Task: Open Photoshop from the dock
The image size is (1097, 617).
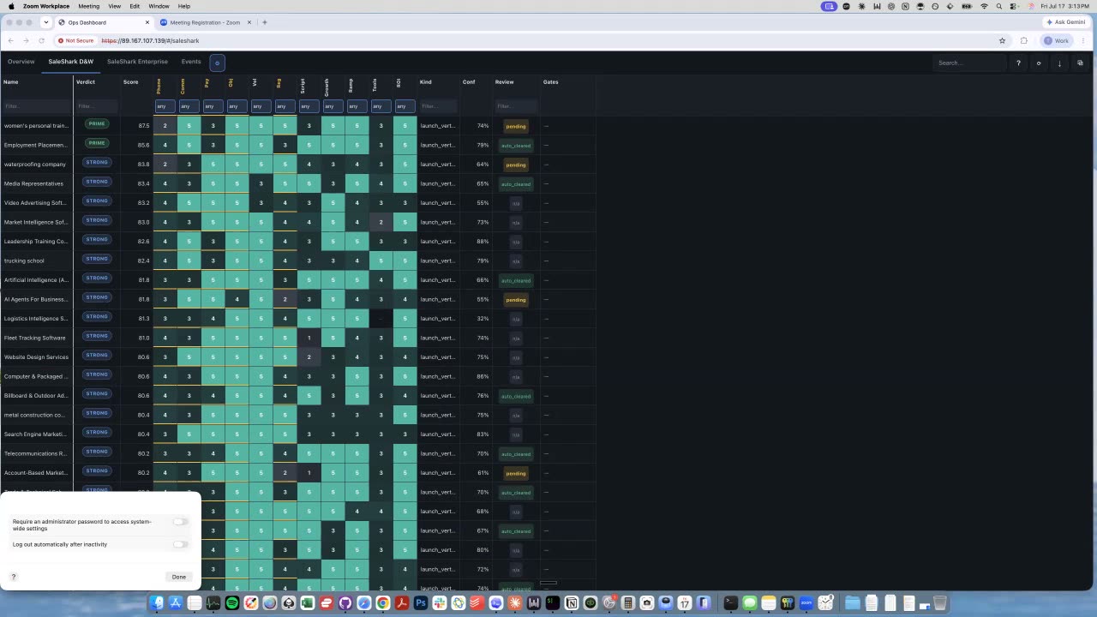Action: [x=421, y=603]
